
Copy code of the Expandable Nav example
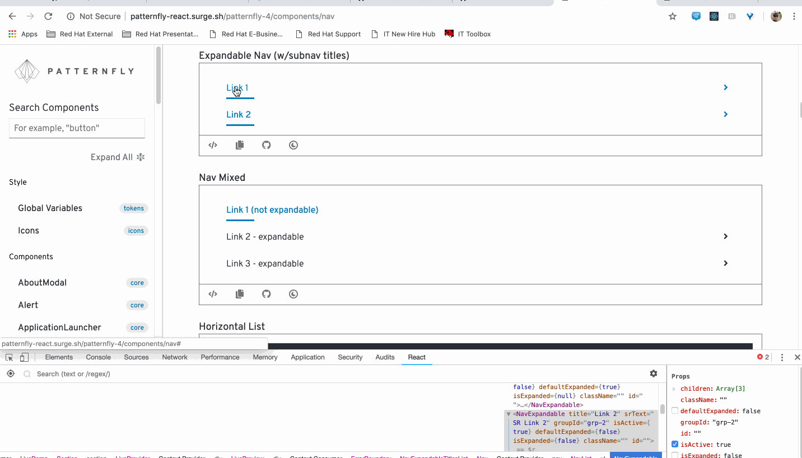point(240,145)
